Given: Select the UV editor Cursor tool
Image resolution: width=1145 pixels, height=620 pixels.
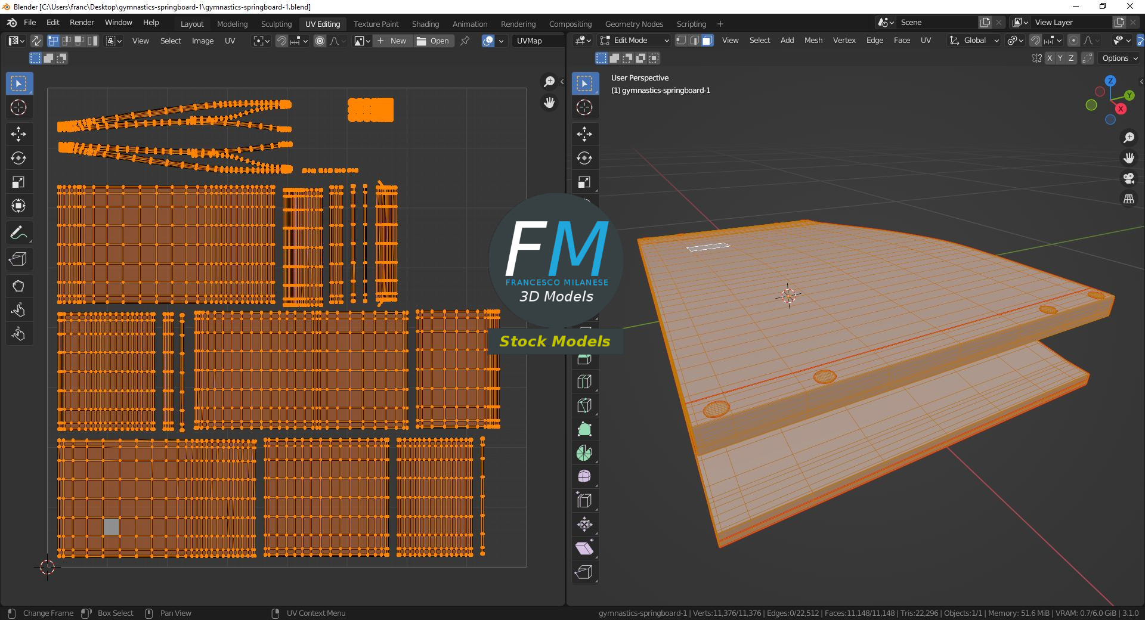Looking at the screenshot, I should [19, 107].
